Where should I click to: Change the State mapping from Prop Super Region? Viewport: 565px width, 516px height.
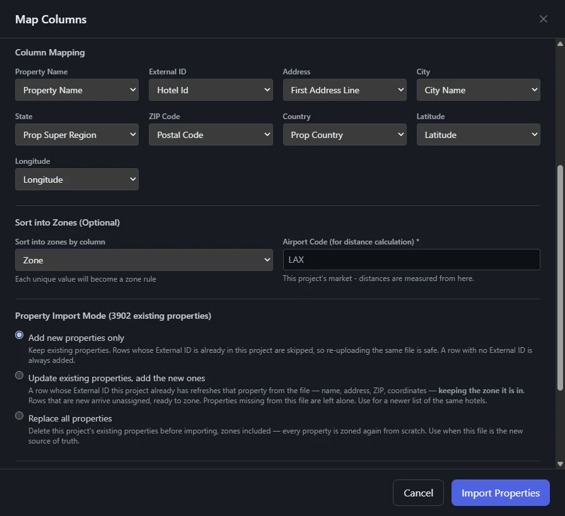(x=77, y=135)
